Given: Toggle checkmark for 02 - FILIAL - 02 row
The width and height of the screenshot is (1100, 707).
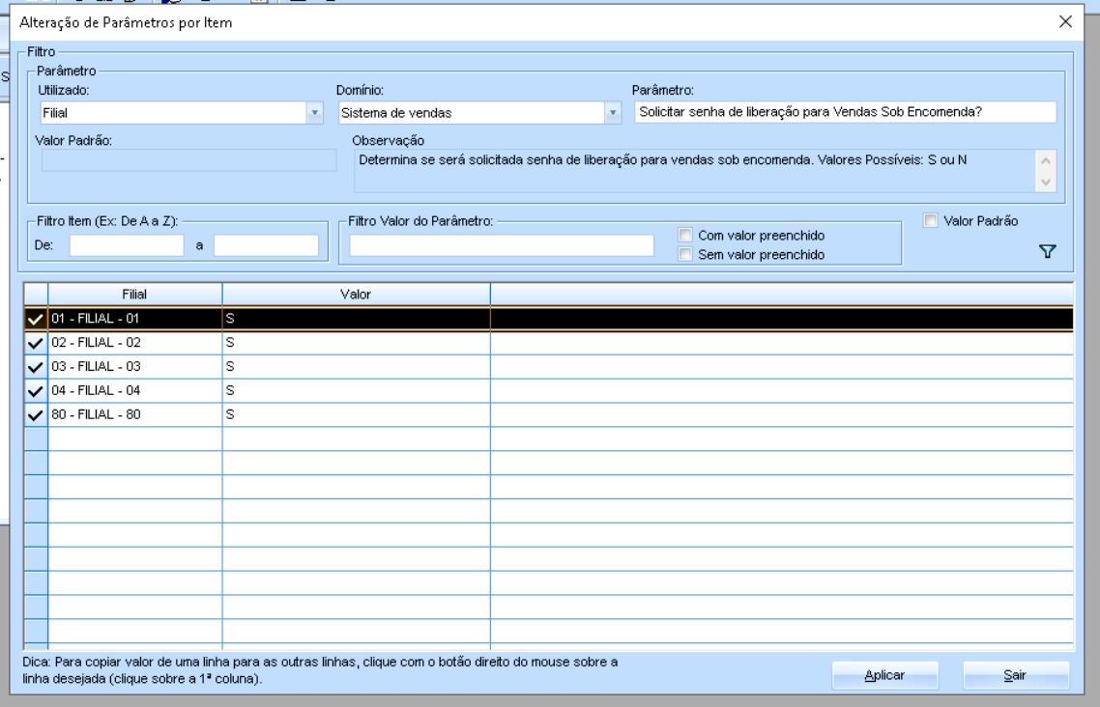Looking at the screenshot, I should (36, 343).
